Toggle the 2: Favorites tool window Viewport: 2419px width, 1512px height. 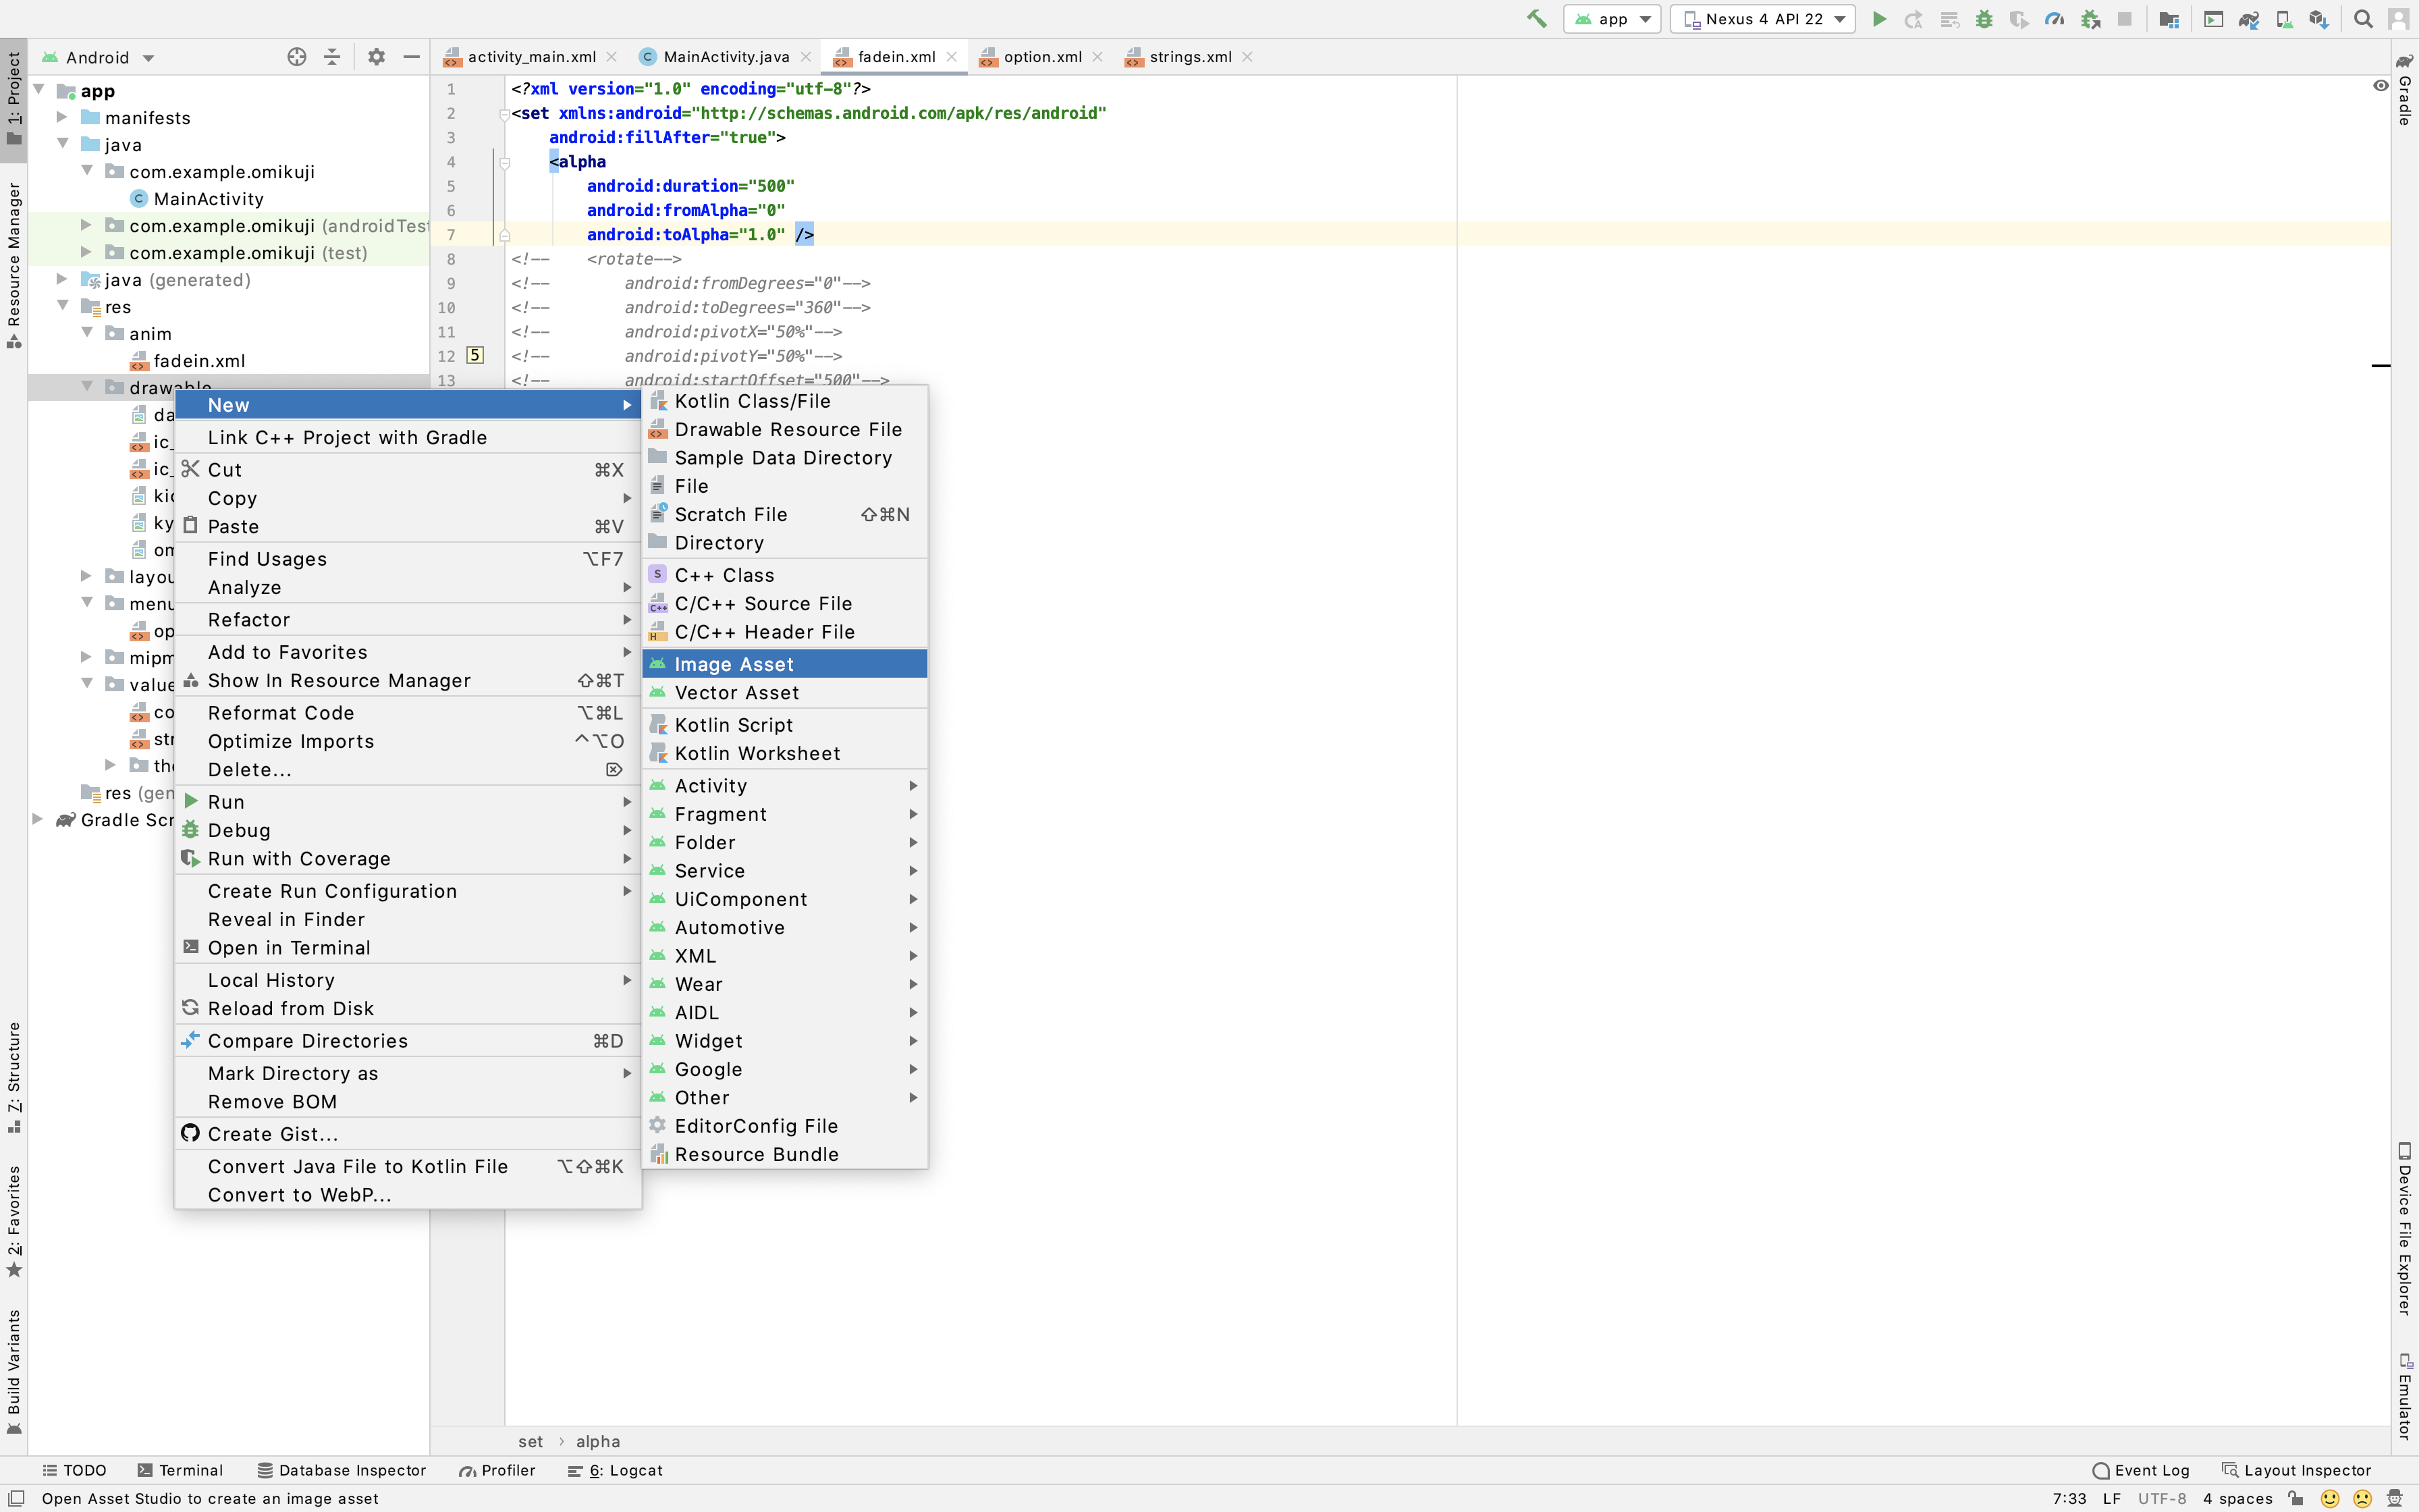14,1222
